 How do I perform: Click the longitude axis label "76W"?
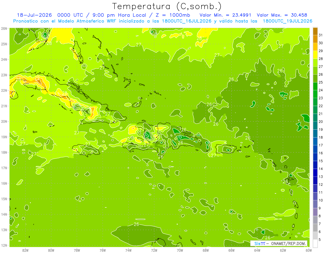tap(102, 250)
